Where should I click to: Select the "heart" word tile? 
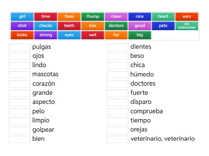[x=163, y=16]
